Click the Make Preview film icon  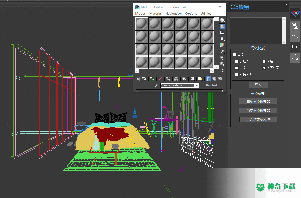(x=222, y=51)
